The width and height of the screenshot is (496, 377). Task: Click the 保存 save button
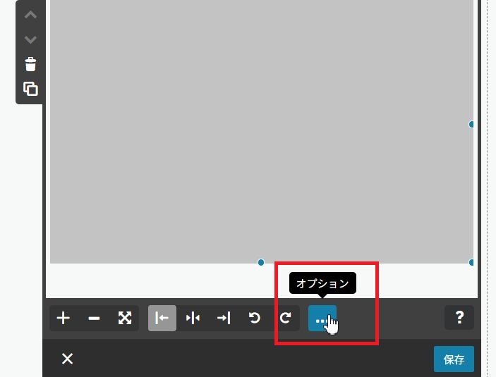tap(454, 359)
